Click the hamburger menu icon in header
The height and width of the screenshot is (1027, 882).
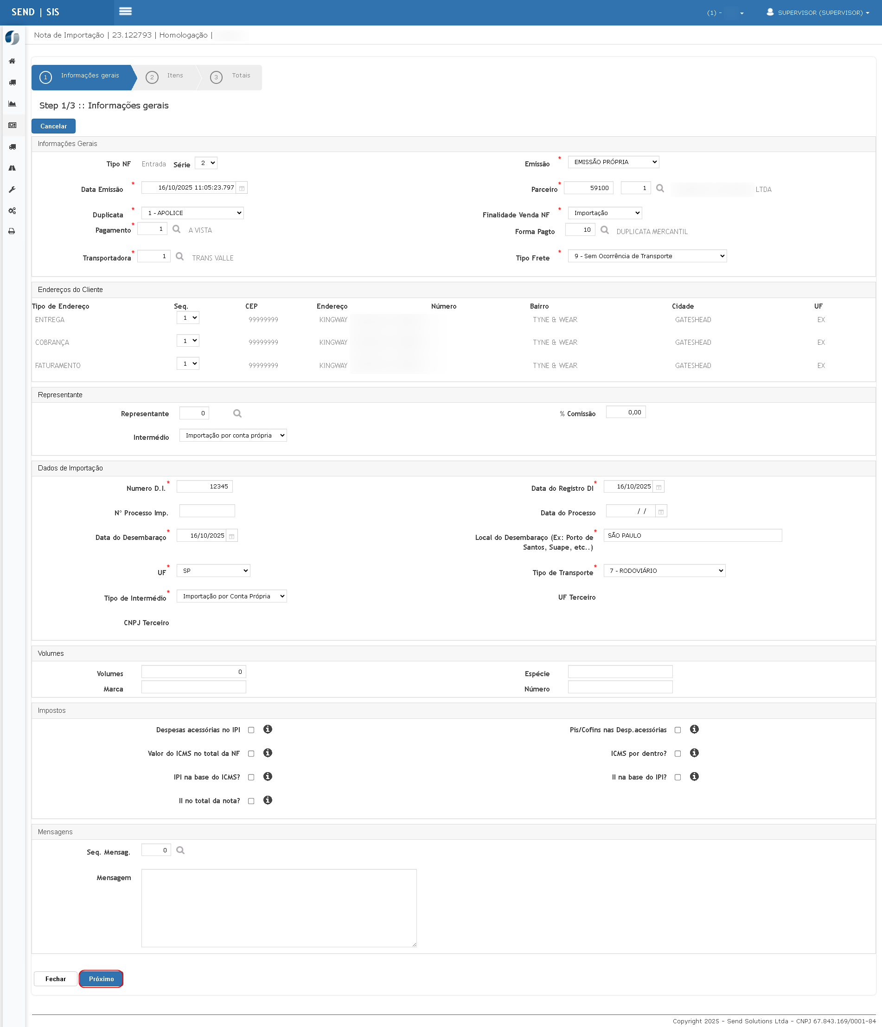tap(125, 12)
